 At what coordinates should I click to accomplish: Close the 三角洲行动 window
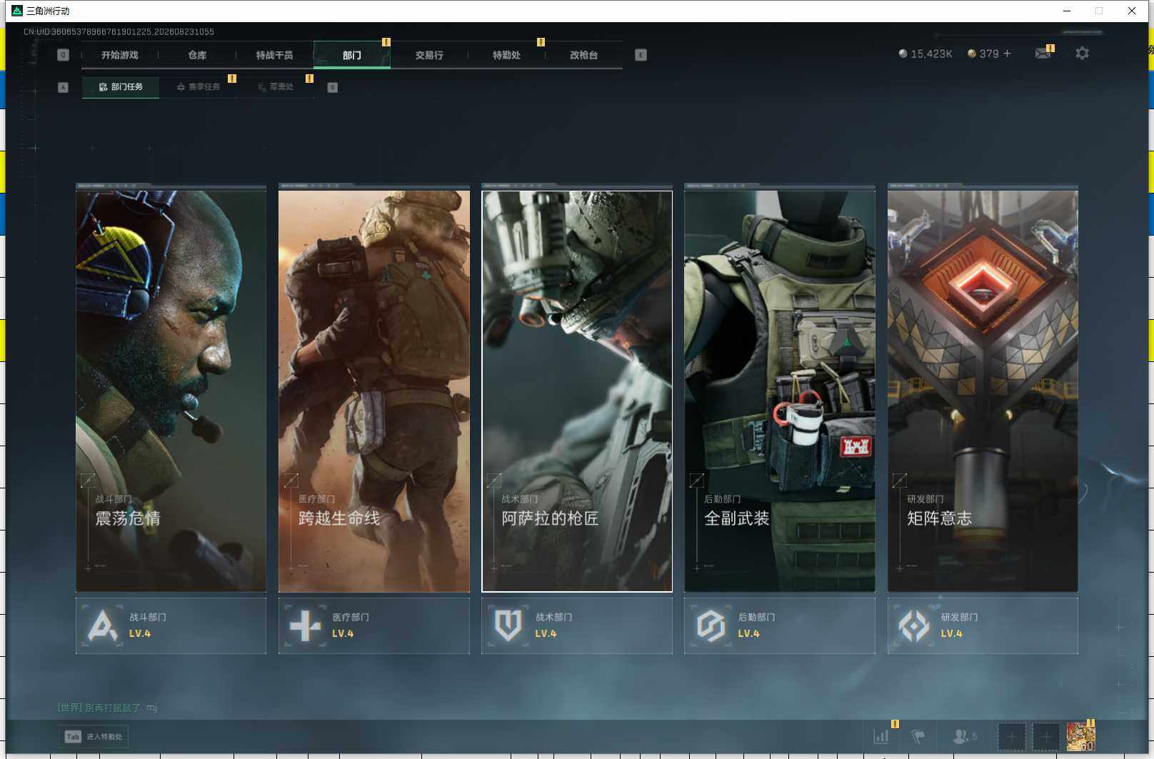tap(1132, 11)
